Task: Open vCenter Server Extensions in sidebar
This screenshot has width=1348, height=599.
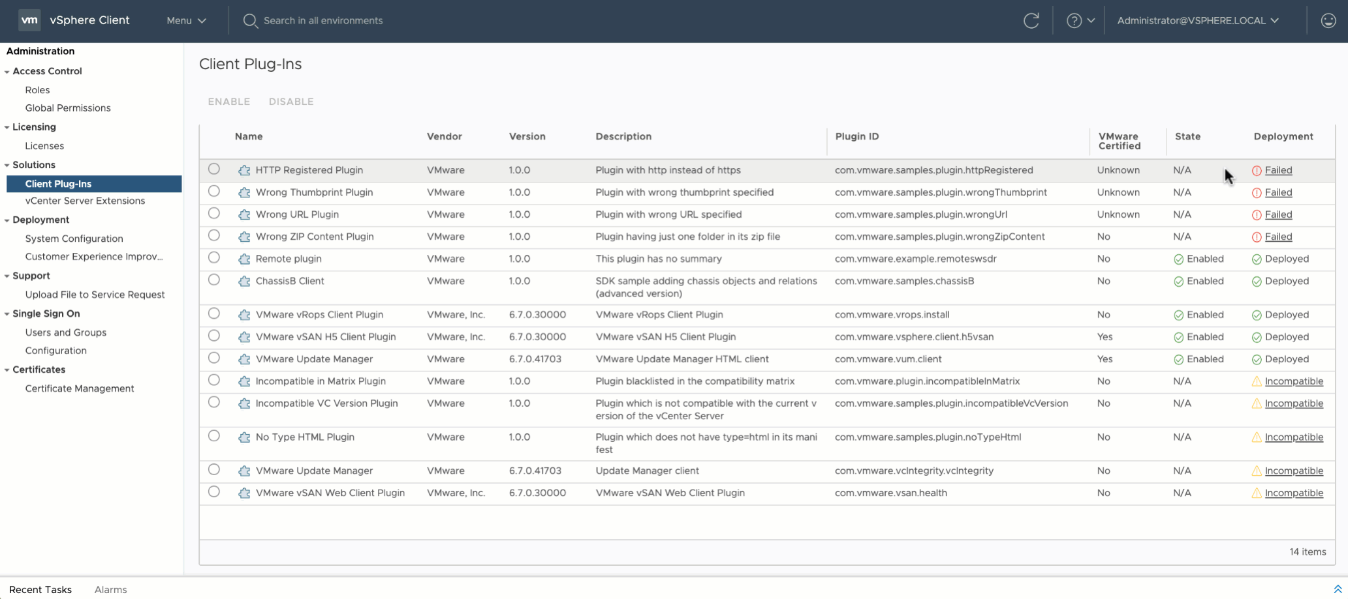Action: 85,201
